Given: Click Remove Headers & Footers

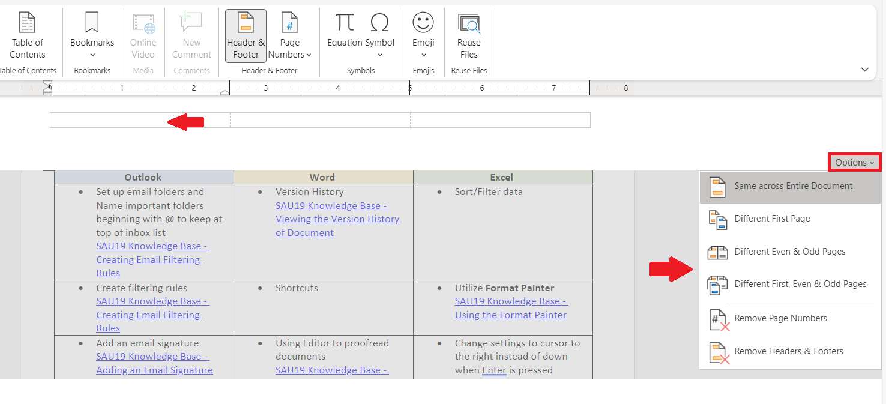Looking at the screenshot, I should tap(790, 352).
